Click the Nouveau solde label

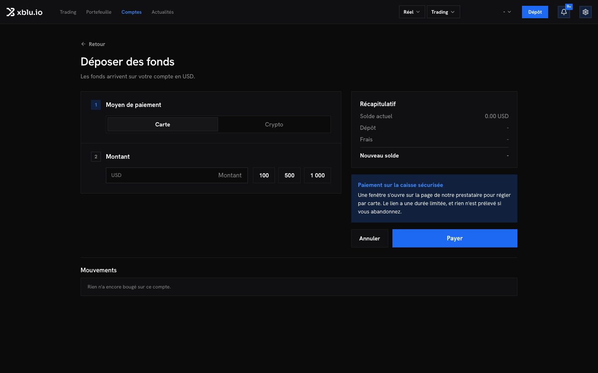tap(380, 155)
